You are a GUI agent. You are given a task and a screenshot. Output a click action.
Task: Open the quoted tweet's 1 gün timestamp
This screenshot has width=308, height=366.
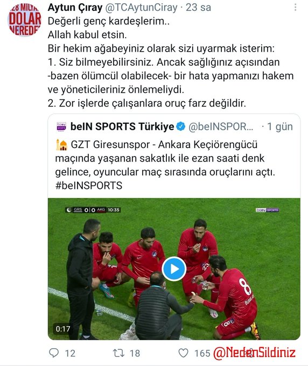280,126
